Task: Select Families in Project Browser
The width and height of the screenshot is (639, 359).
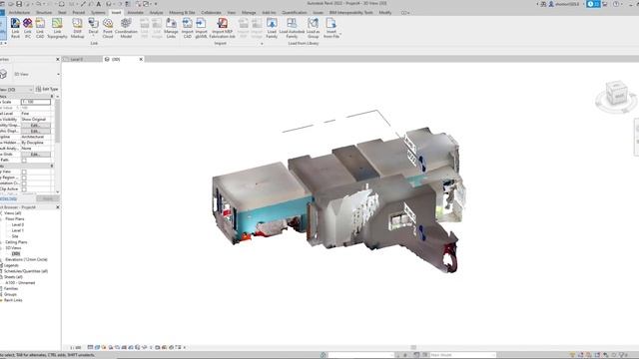Action: [x=11, y=288]
